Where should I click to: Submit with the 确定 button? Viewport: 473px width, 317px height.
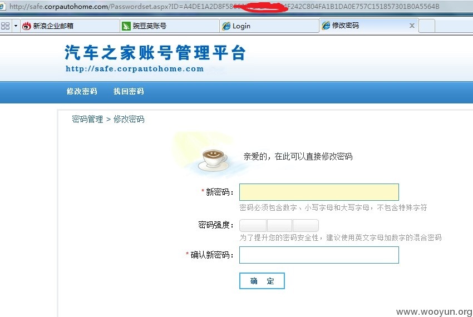click(262, 281)
